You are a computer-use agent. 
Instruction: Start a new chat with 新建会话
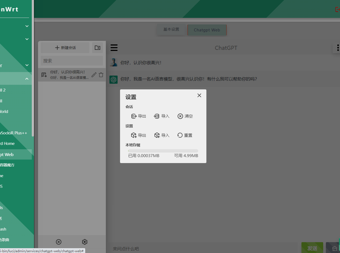click(65, 48)
